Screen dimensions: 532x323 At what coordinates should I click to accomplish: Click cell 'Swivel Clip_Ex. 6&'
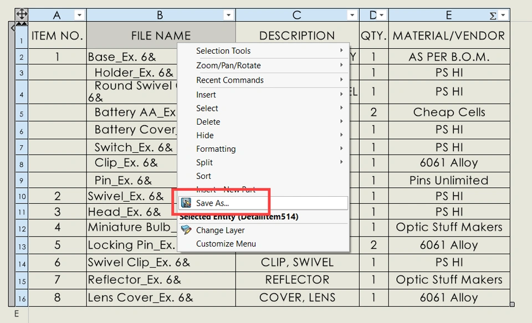click(161, 262)
